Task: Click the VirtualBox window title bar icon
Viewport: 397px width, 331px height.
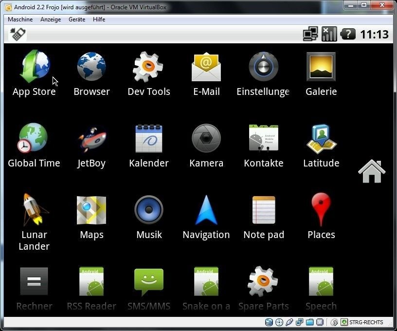Action: 8,7
